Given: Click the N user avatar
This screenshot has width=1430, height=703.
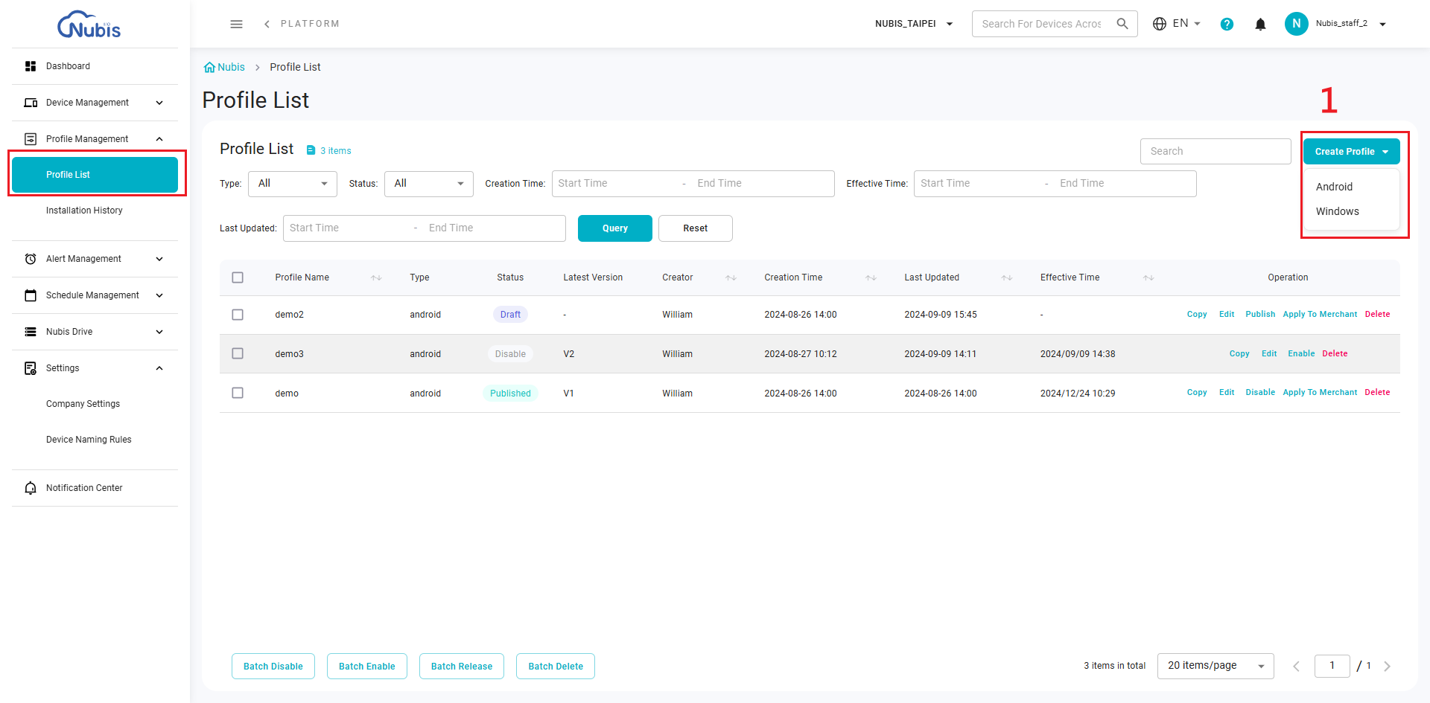Looking at the screenshot, I should [1296, 24].
